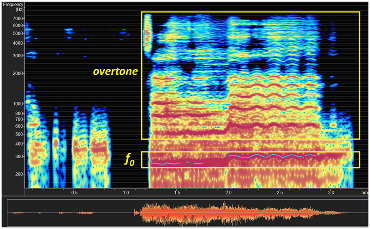Click the 6000 Hz frequency axis label

click(x=18, y=25)
